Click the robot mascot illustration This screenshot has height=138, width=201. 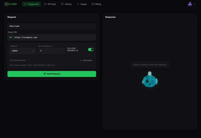tap(150, 79)
